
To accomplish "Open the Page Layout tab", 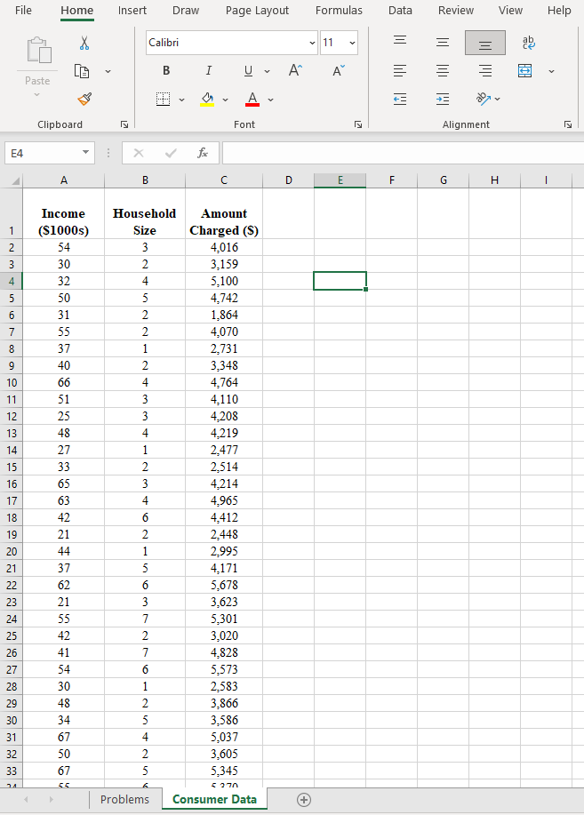I will tap(257, 11).
